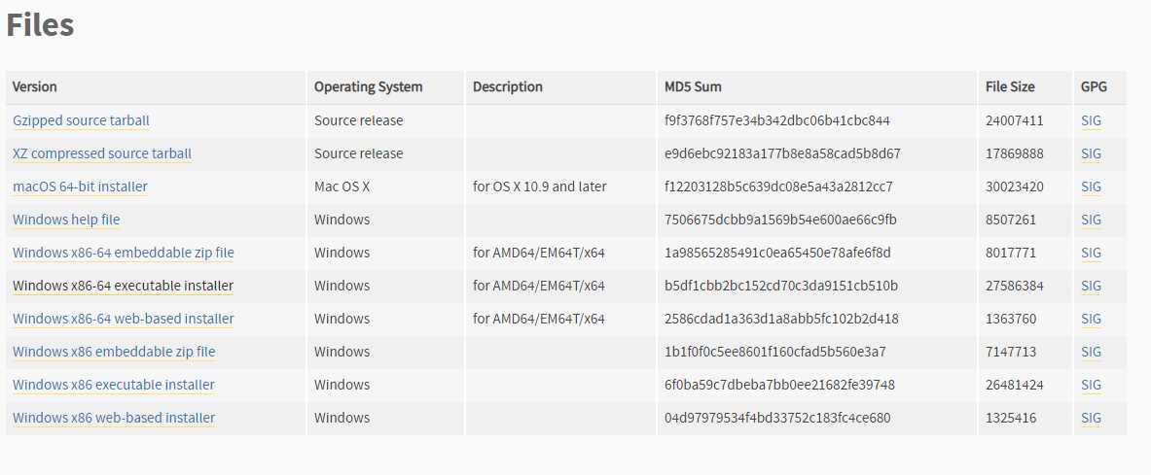This screenshot has width=1151, height=475.
Task: Click the macOS 64-bit installer link
Action: click(80, 187)
